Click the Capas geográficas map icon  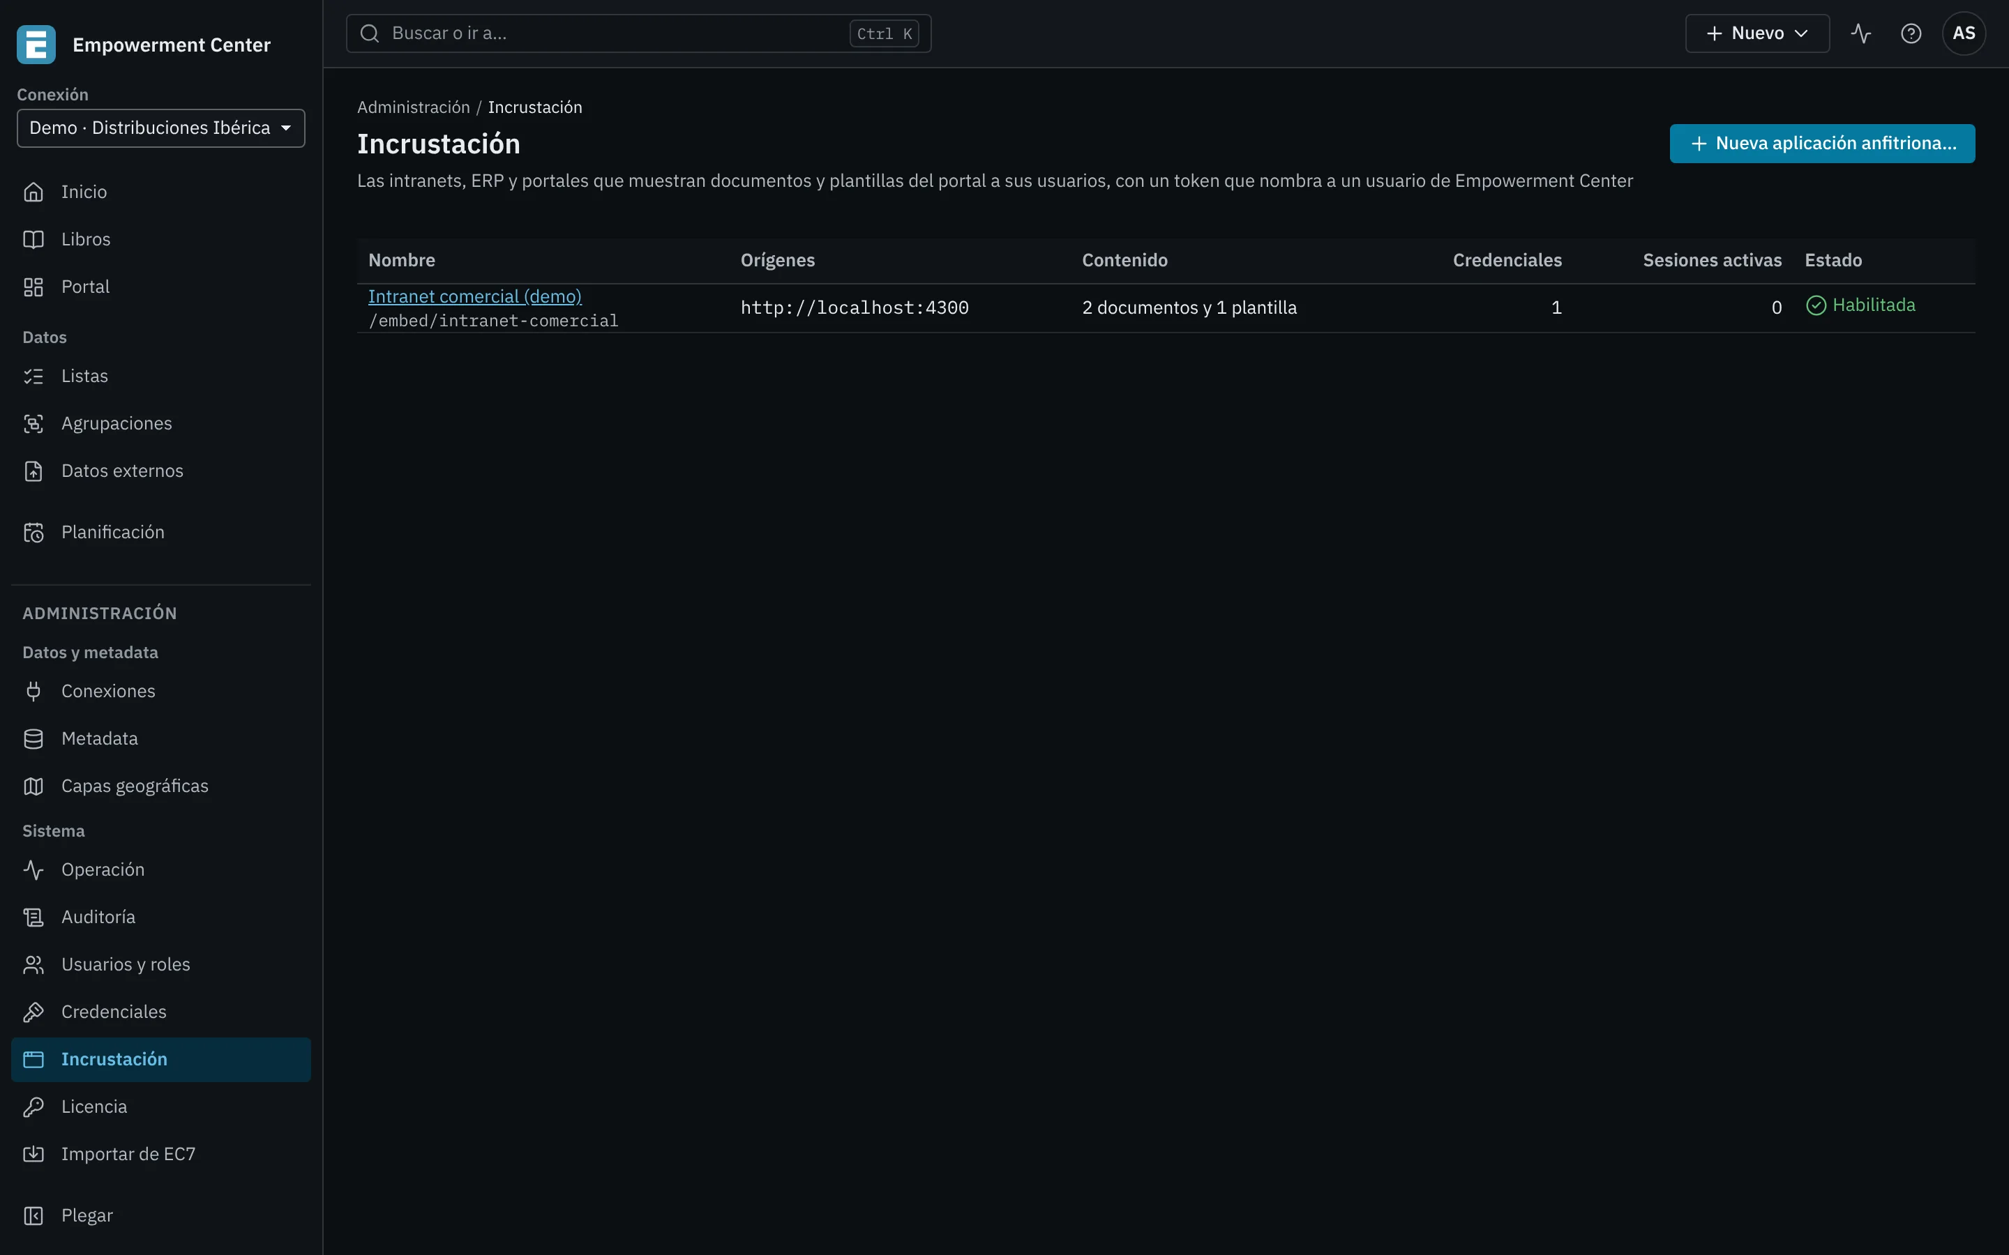coord(33,785)
